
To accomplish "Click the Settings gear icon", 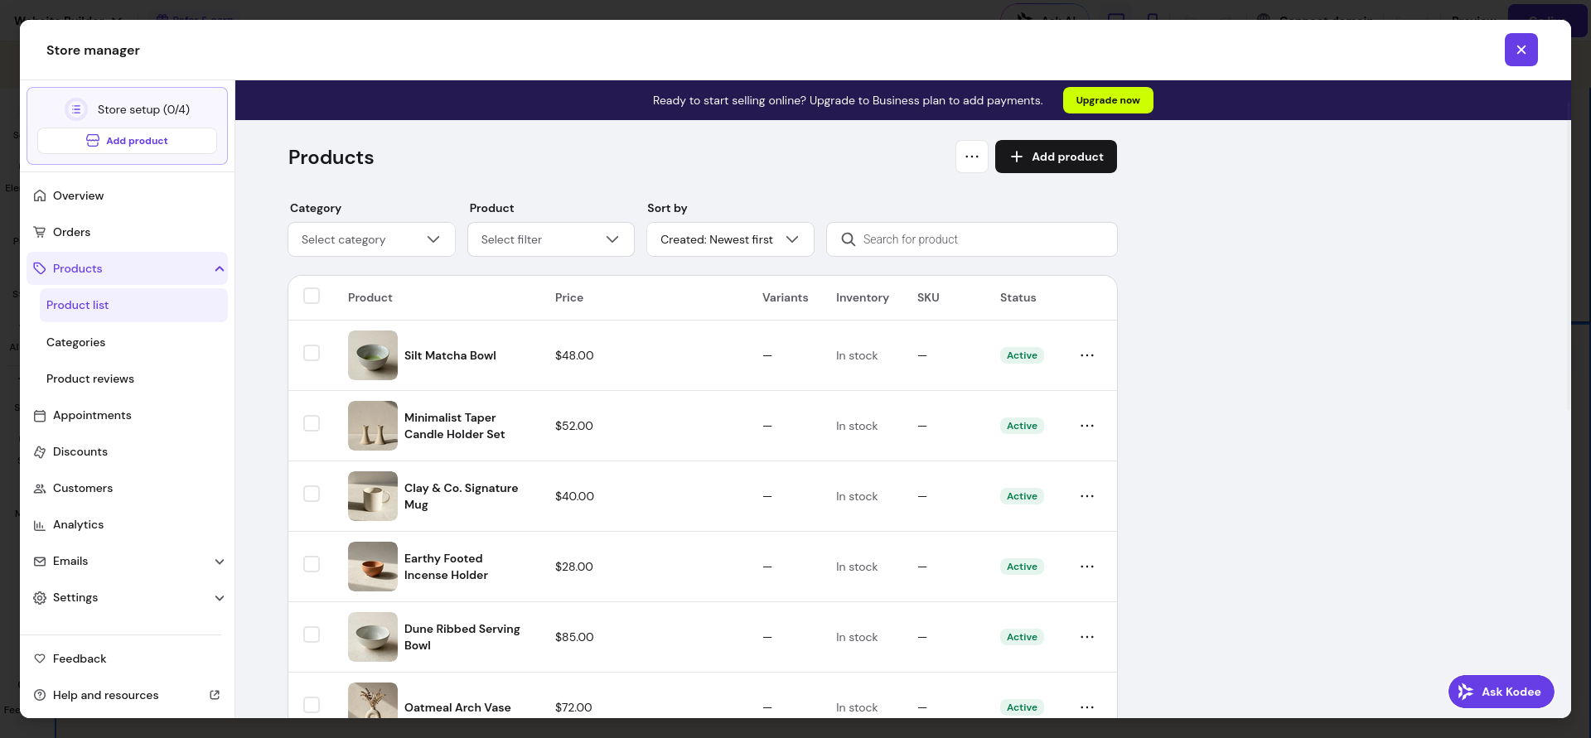I will pos(40,598).
